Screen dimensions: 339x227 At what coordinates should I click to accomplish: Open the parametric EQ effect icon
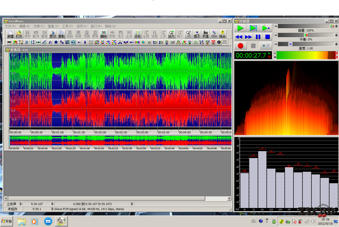pyautogui.click(x=108, y=42)
